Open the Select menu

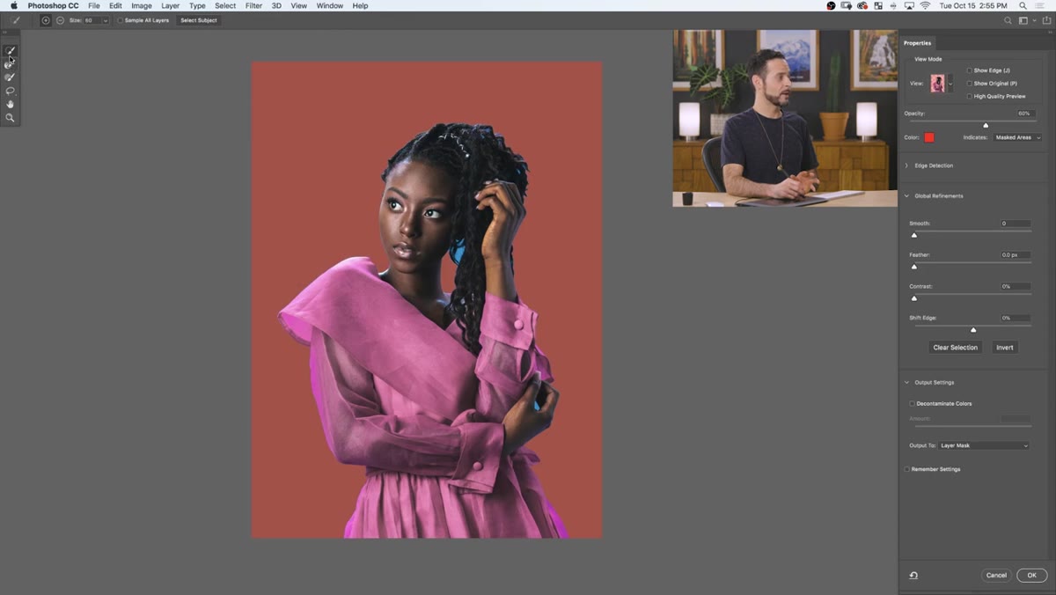click(x=225, y=5)
